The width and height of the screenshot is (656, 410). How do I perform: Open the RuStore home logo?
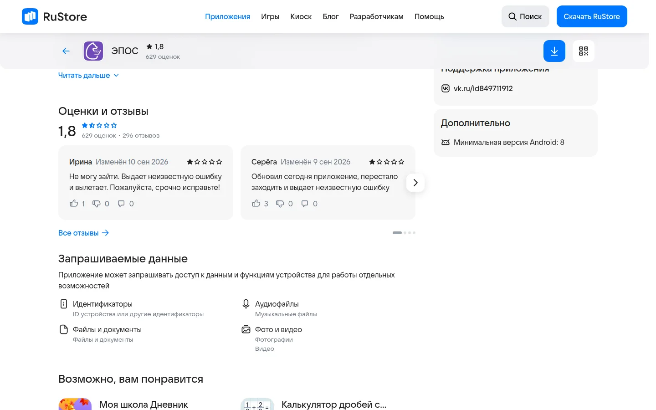click(55, 16)
